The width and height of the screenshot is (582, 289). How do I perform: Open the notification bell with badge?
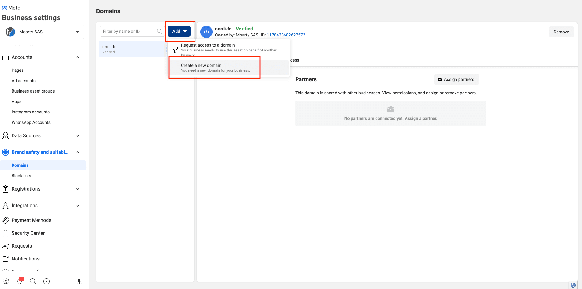click(20, 281)
